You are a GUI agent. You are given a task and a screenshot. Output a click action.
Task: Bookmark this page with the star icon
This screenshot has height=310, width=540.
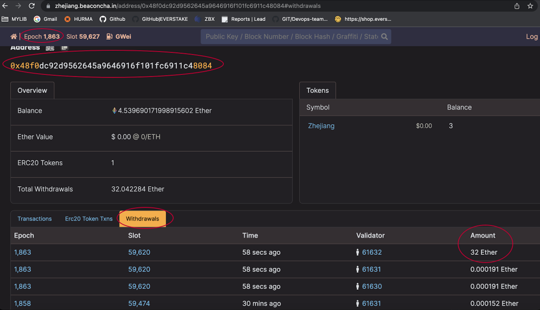pyautogui.click(x=530, y=6)
